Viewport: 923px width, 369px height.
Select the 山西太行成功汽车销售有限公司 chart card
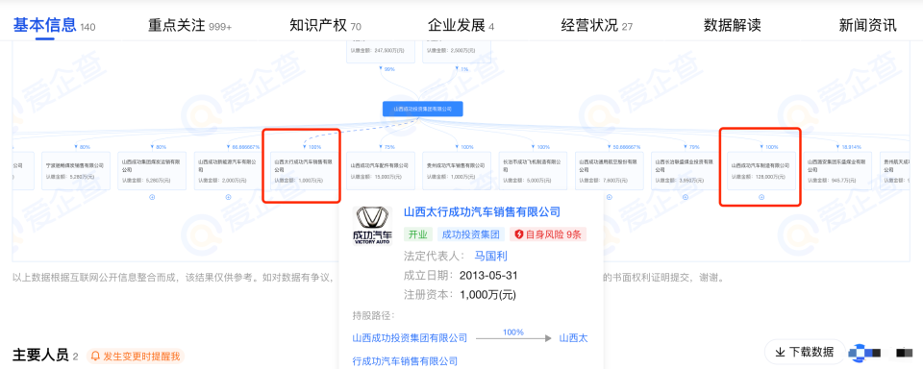[305, 171]
